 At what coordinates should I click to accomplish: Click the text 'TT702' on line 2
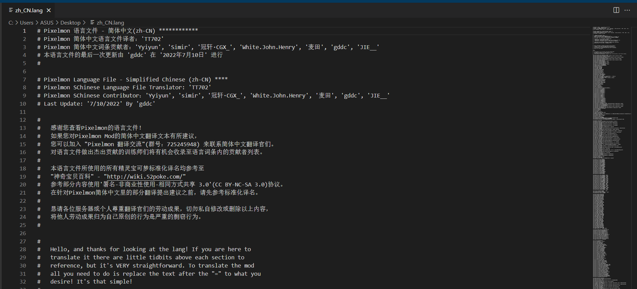pyautogui.click(x=152, y=39)
